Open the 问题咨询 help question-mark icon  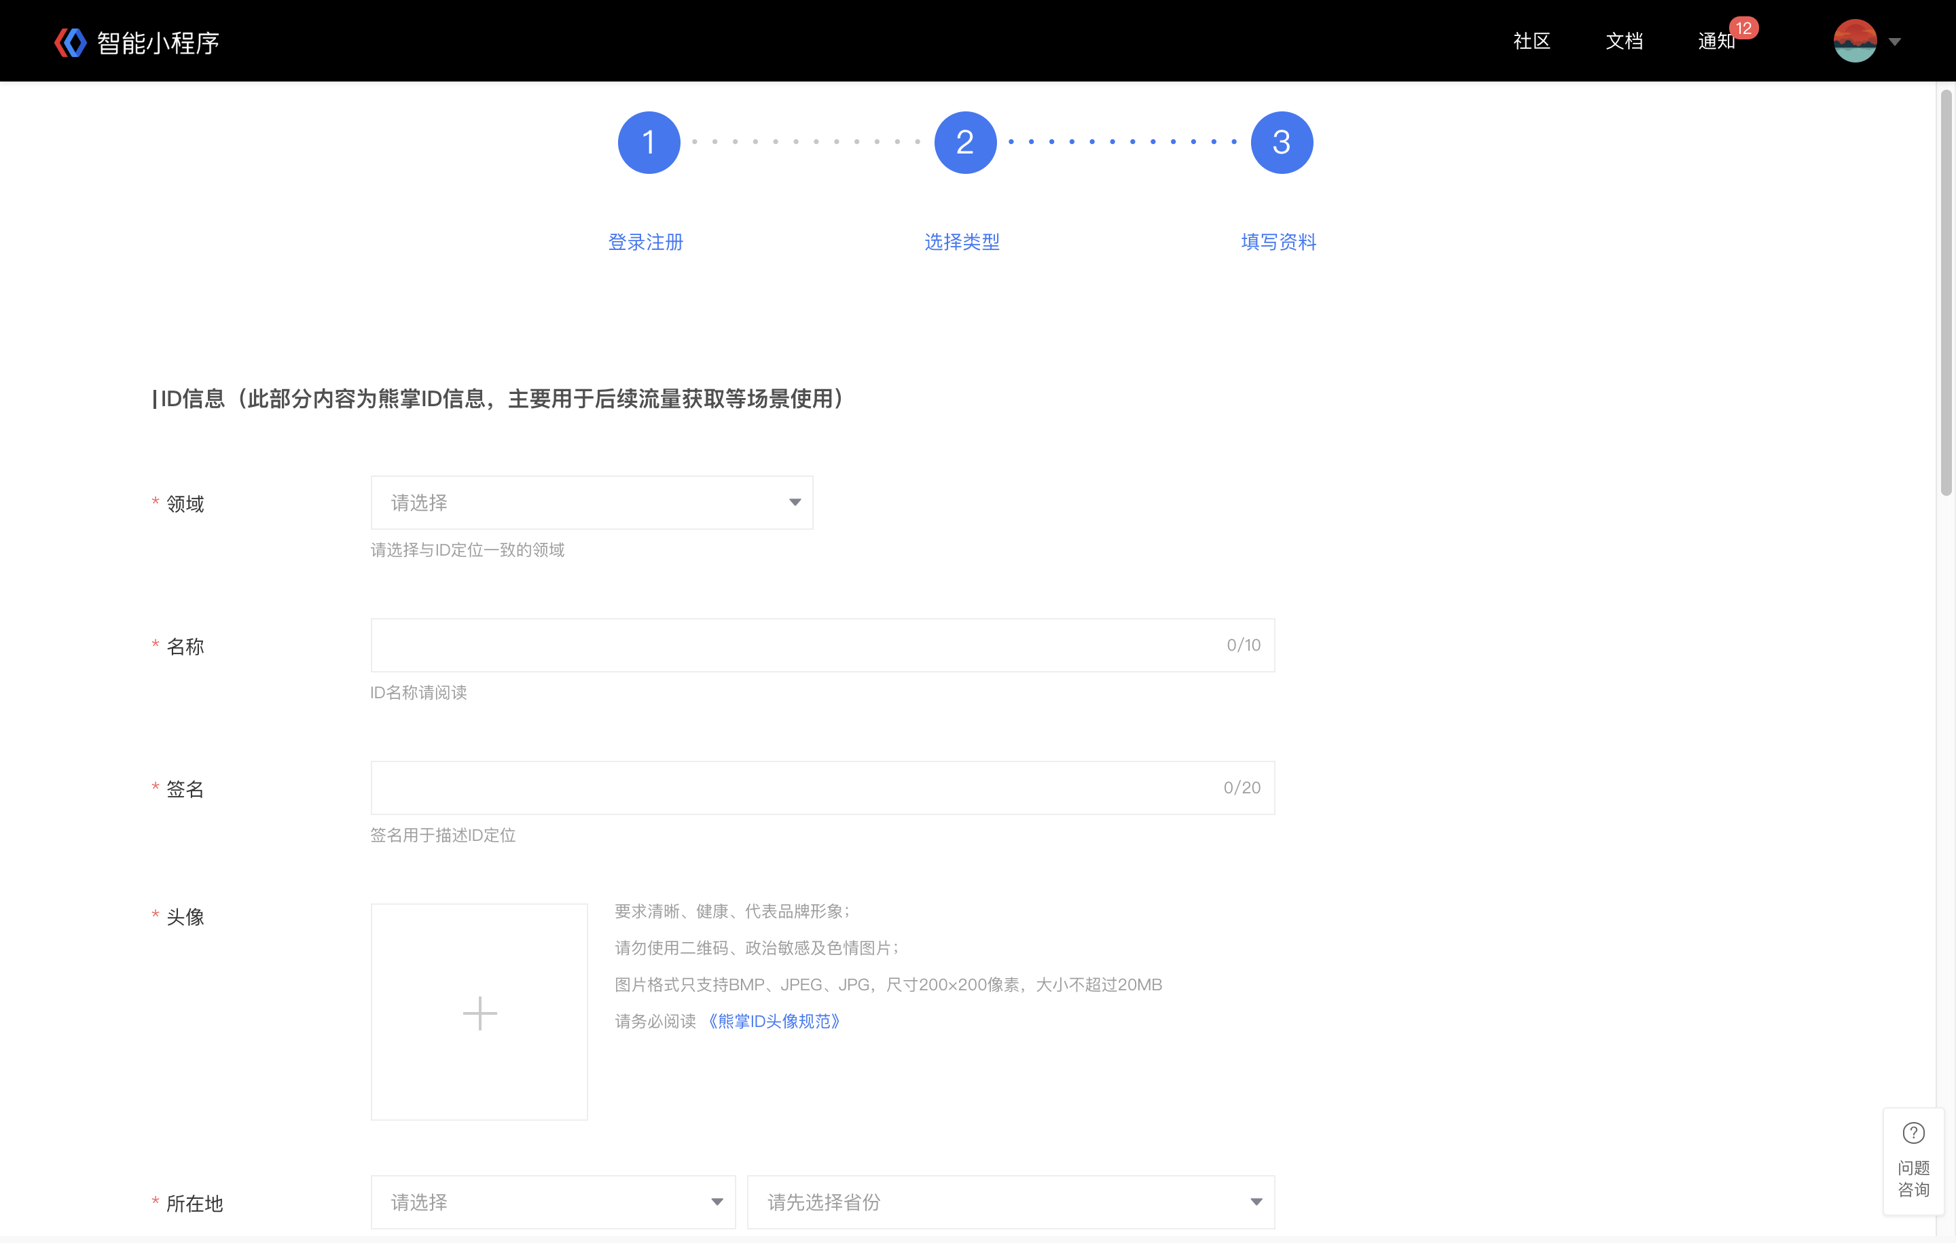tap(1913, 1132)
